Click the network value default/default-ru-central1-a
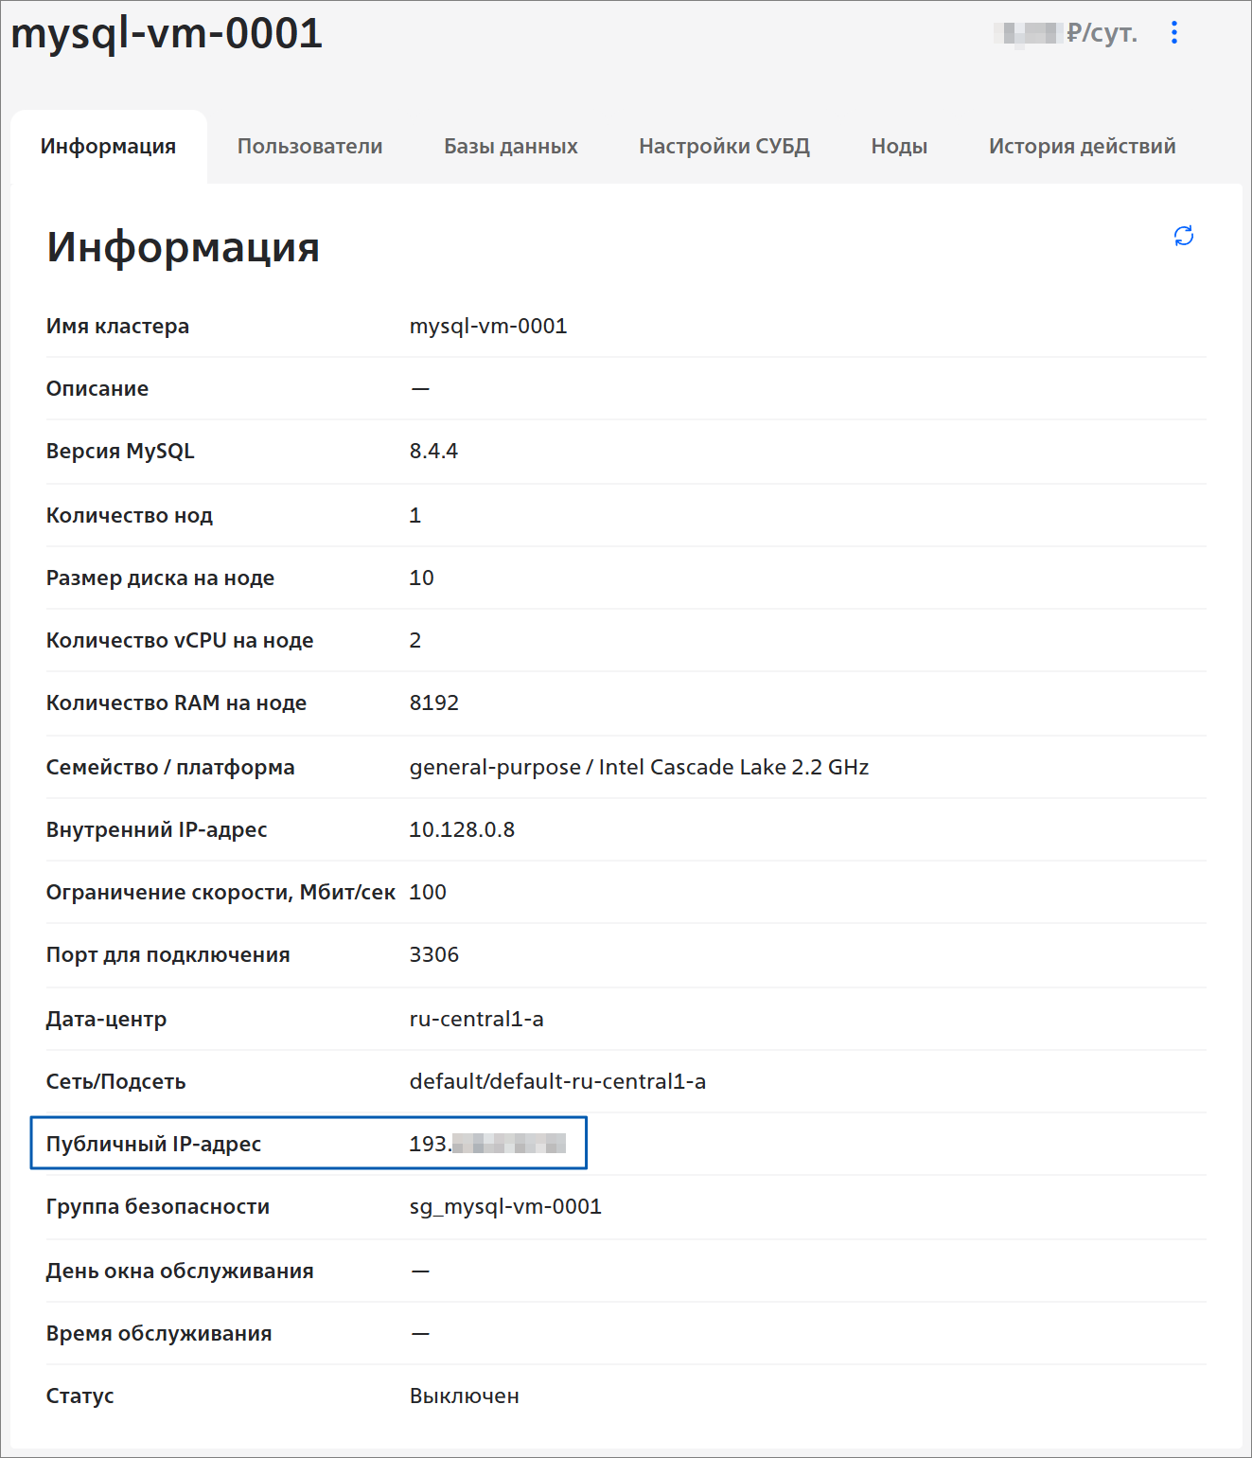Image resolution: width=1252 pixels, height=1458 pixels. point(557,1081)
